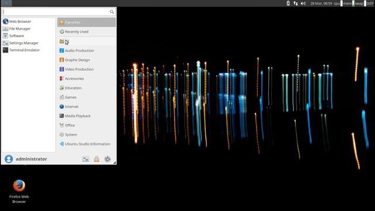Open the Ubuntu Studio Information category
The width and height of the screenshot is (375, 211).
tap(87, 144)
